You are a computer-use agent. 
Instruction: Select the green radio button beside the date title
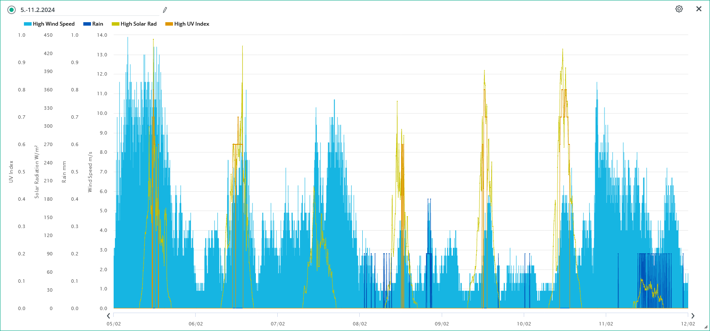click(12, 10)
